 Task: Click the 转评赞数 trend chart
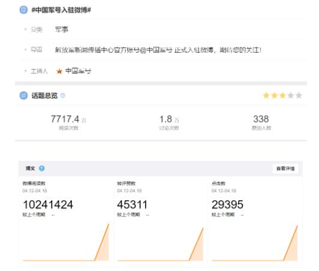pyautogui.click(x=161, y=244)
